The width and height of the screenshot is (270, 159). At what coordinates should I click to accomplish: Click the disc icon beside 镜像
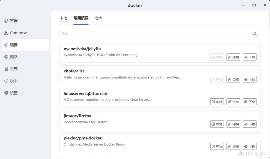click(6, 45)
